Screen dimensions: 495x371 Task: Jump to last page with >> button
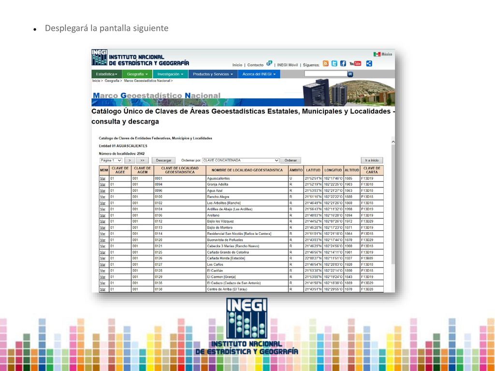143,160
